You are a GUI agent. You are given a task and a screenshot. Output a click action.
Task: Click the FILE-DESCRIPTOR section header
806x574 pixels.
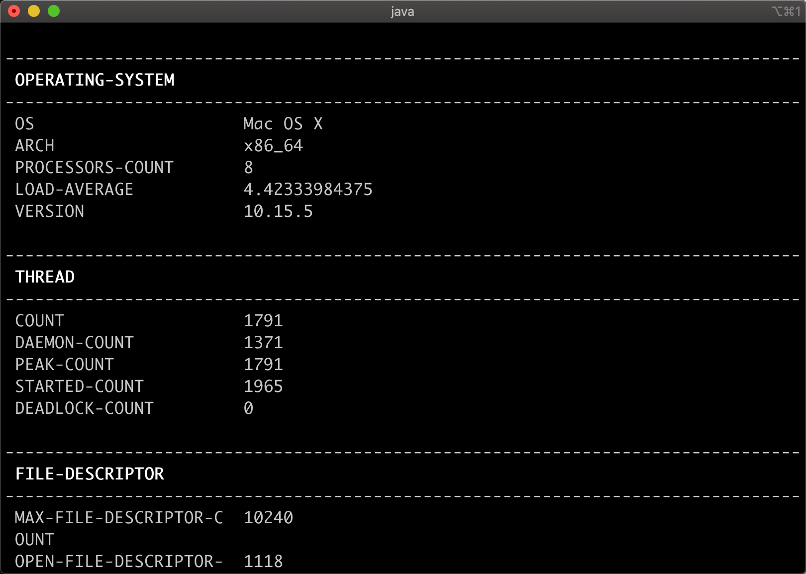90,474
